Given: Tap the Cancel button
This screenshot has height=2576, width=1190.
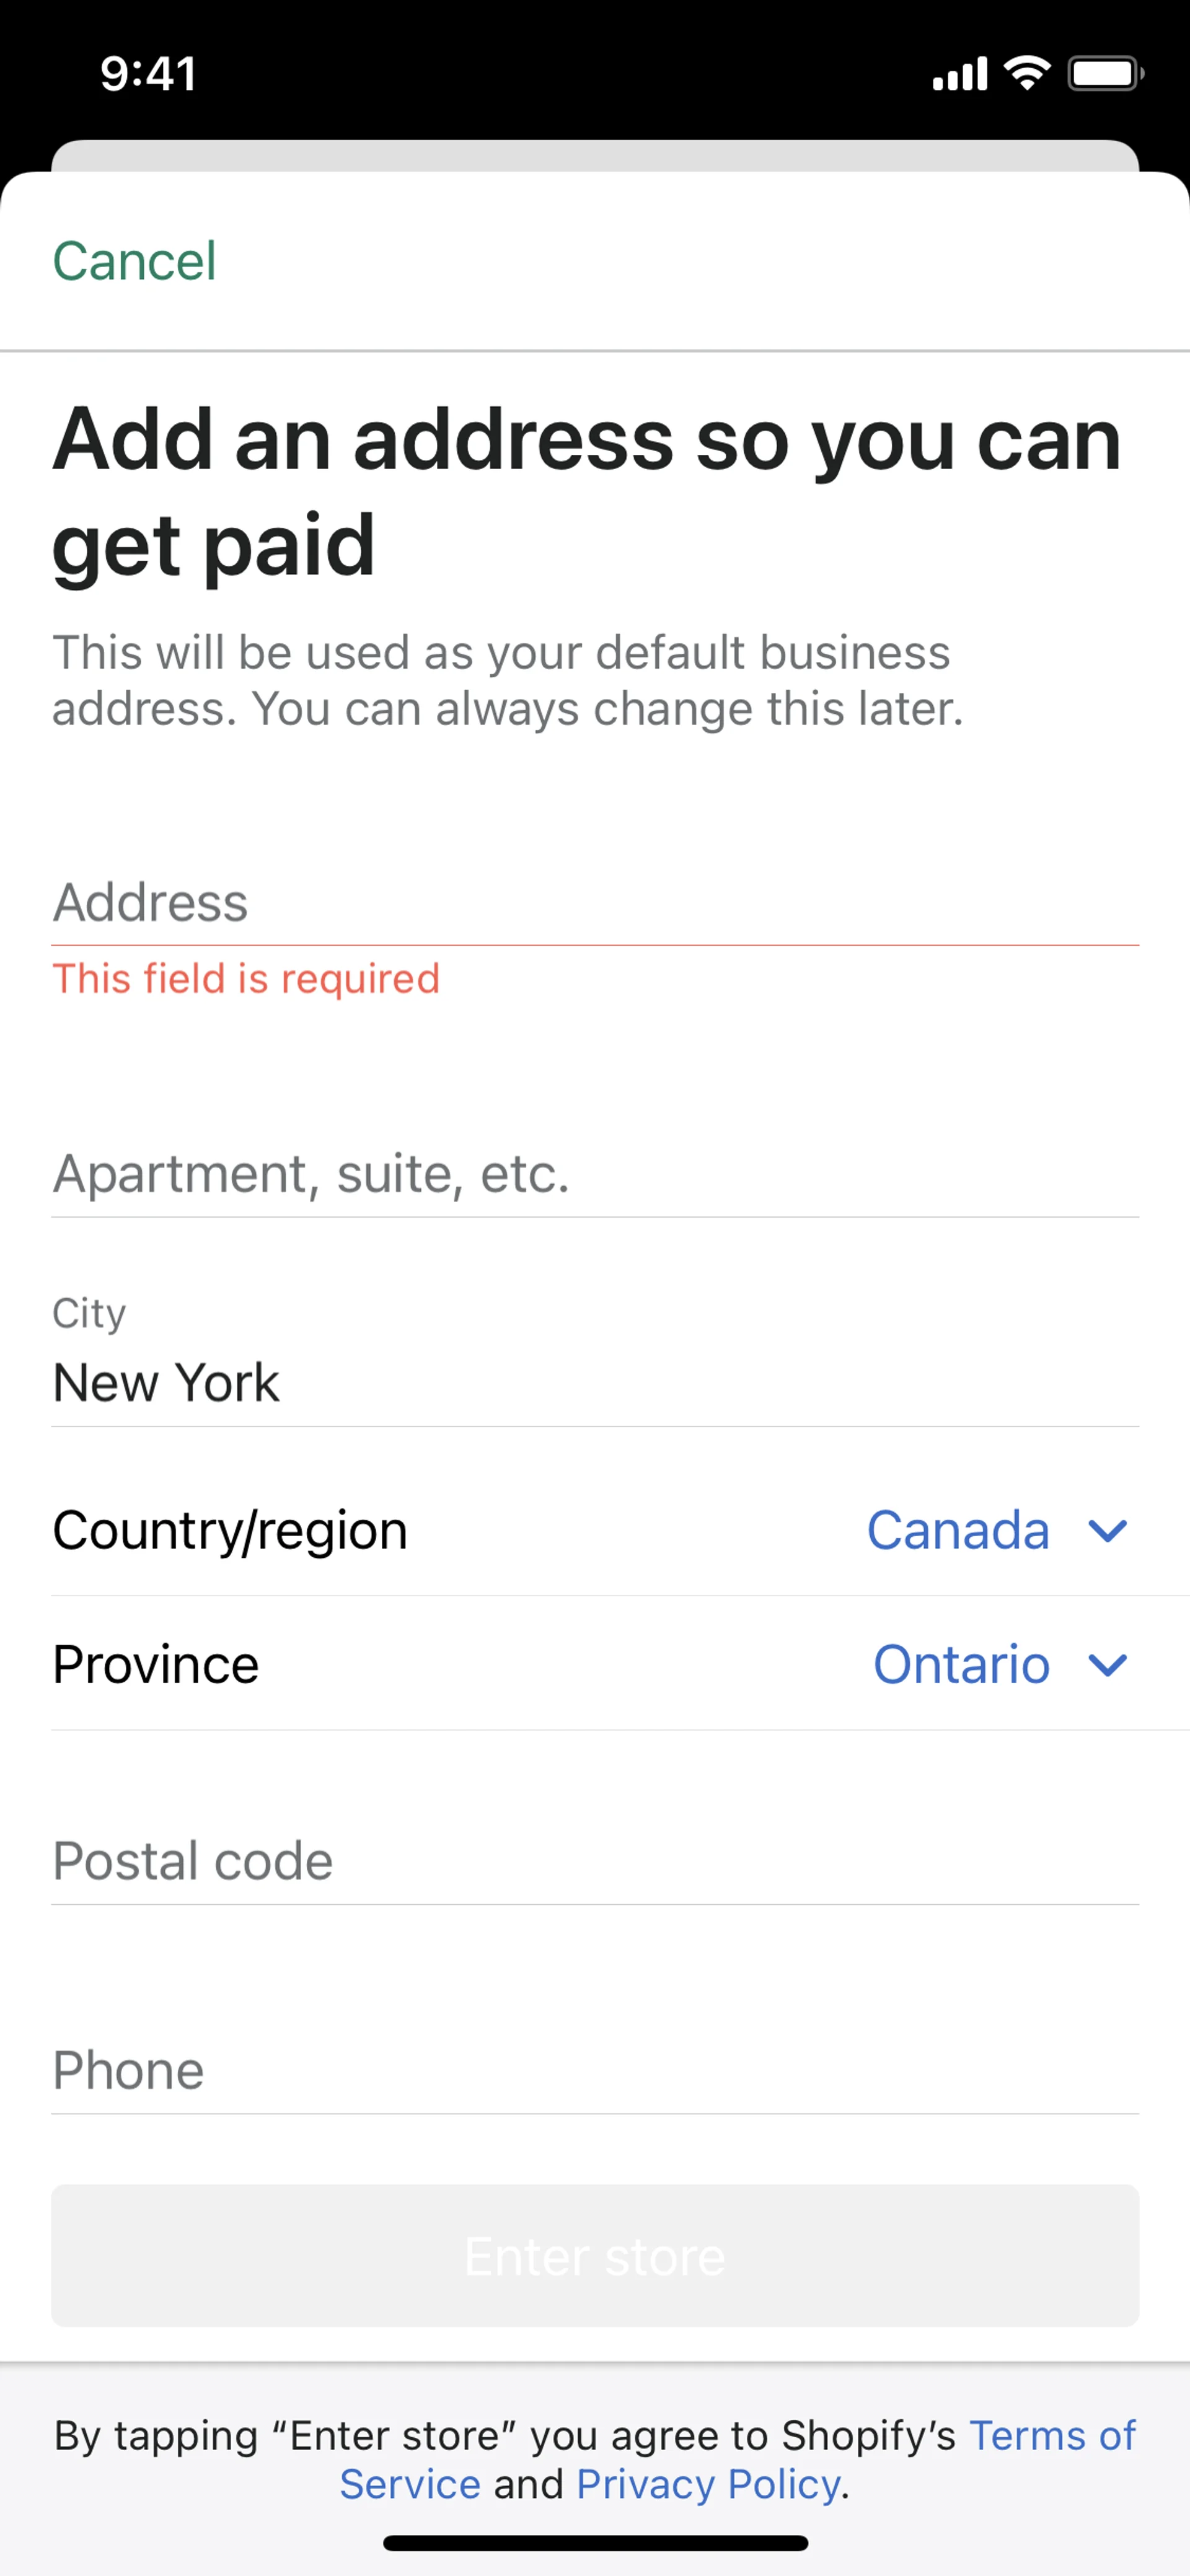Looking at the screenshot, I should (x=134, y=262).
